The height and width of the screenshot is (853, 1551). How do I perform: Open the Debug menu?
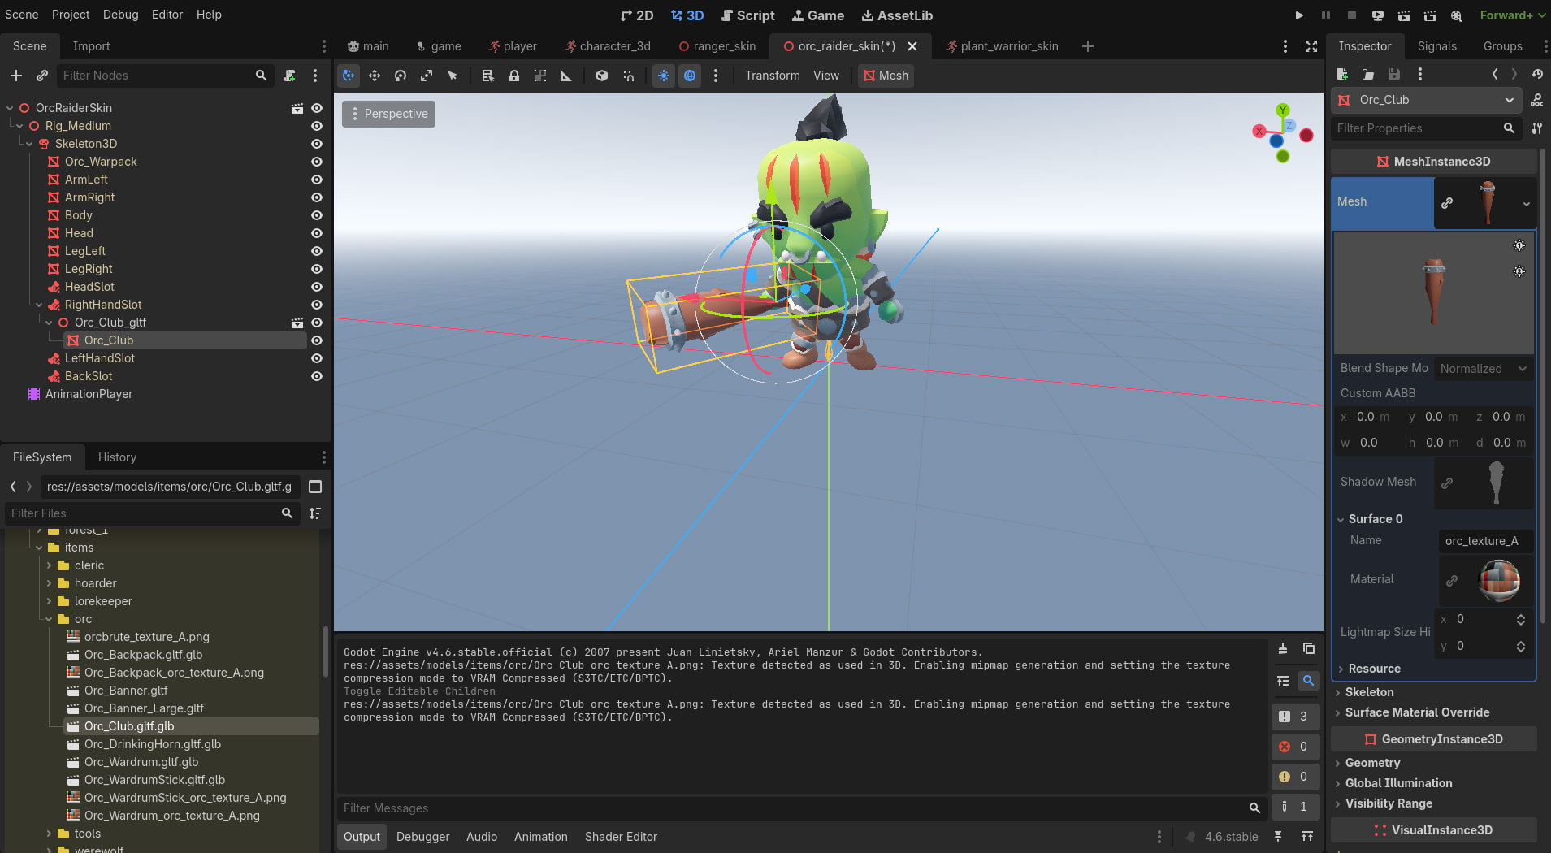tap(120, 15)
